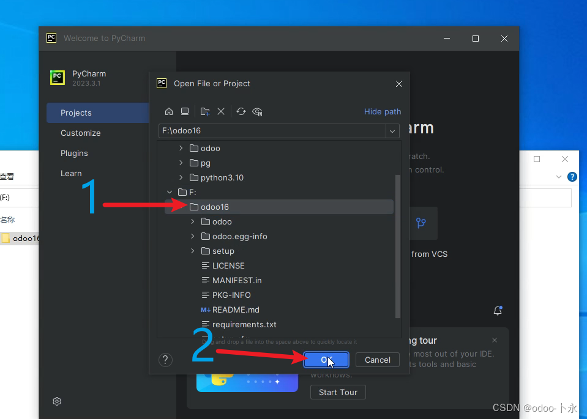Click PyCharm logo in sidebar

[x=58, y=78]
